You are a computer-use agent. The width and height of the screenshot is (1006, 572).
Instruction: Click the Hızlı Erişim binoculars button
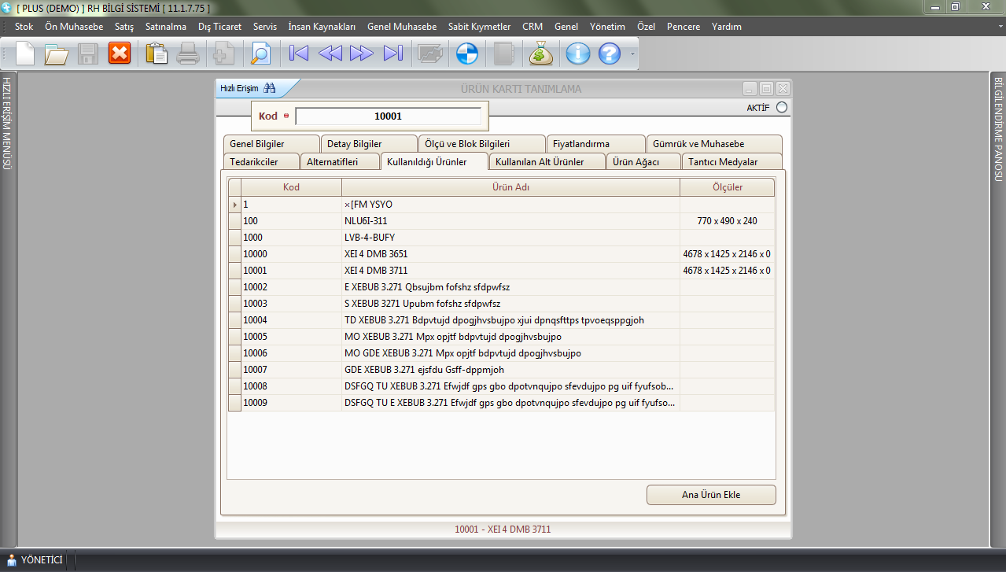click(x=269, y=88)
